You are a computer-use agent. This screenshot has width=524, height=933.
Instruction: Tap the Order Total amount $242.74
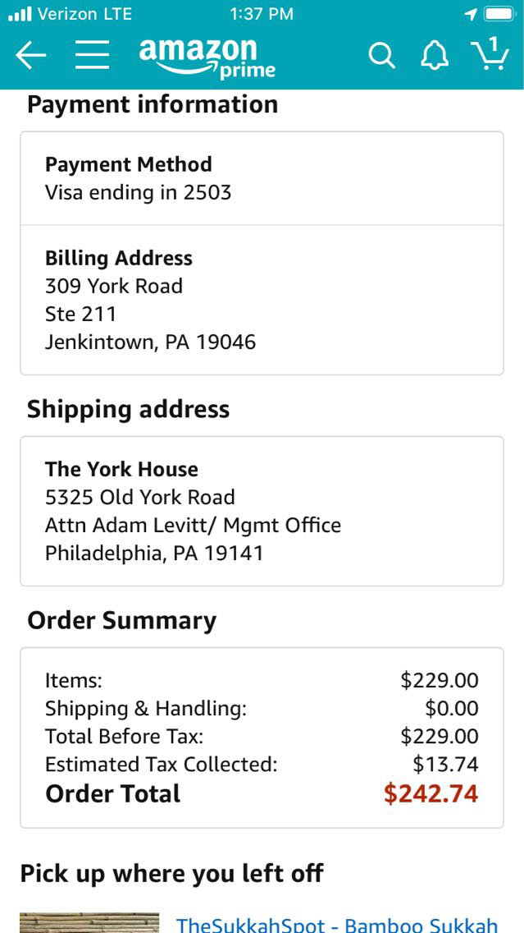pyautogui.click(x=431, y=793)
